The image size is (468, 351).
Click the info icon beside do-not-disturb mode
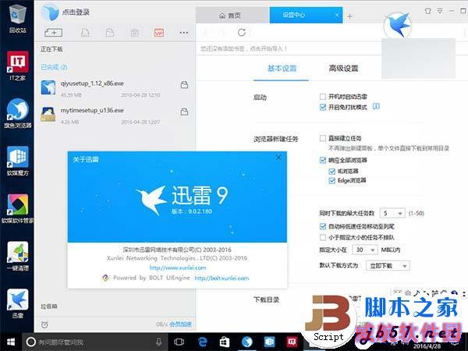point(377,106)
